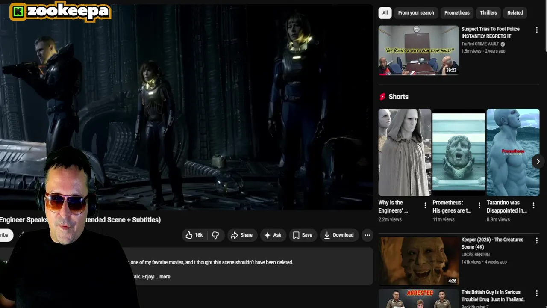Open the ARRESTED video thumbnail
Viewport: 547px width, 308px height.
[x=418, y=299]
